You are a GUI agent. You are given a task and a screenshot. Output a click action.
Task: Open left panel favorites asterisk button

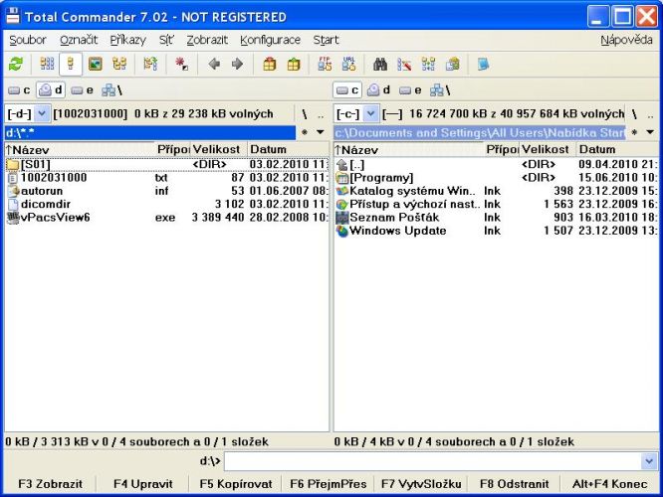tap(305, 132)
